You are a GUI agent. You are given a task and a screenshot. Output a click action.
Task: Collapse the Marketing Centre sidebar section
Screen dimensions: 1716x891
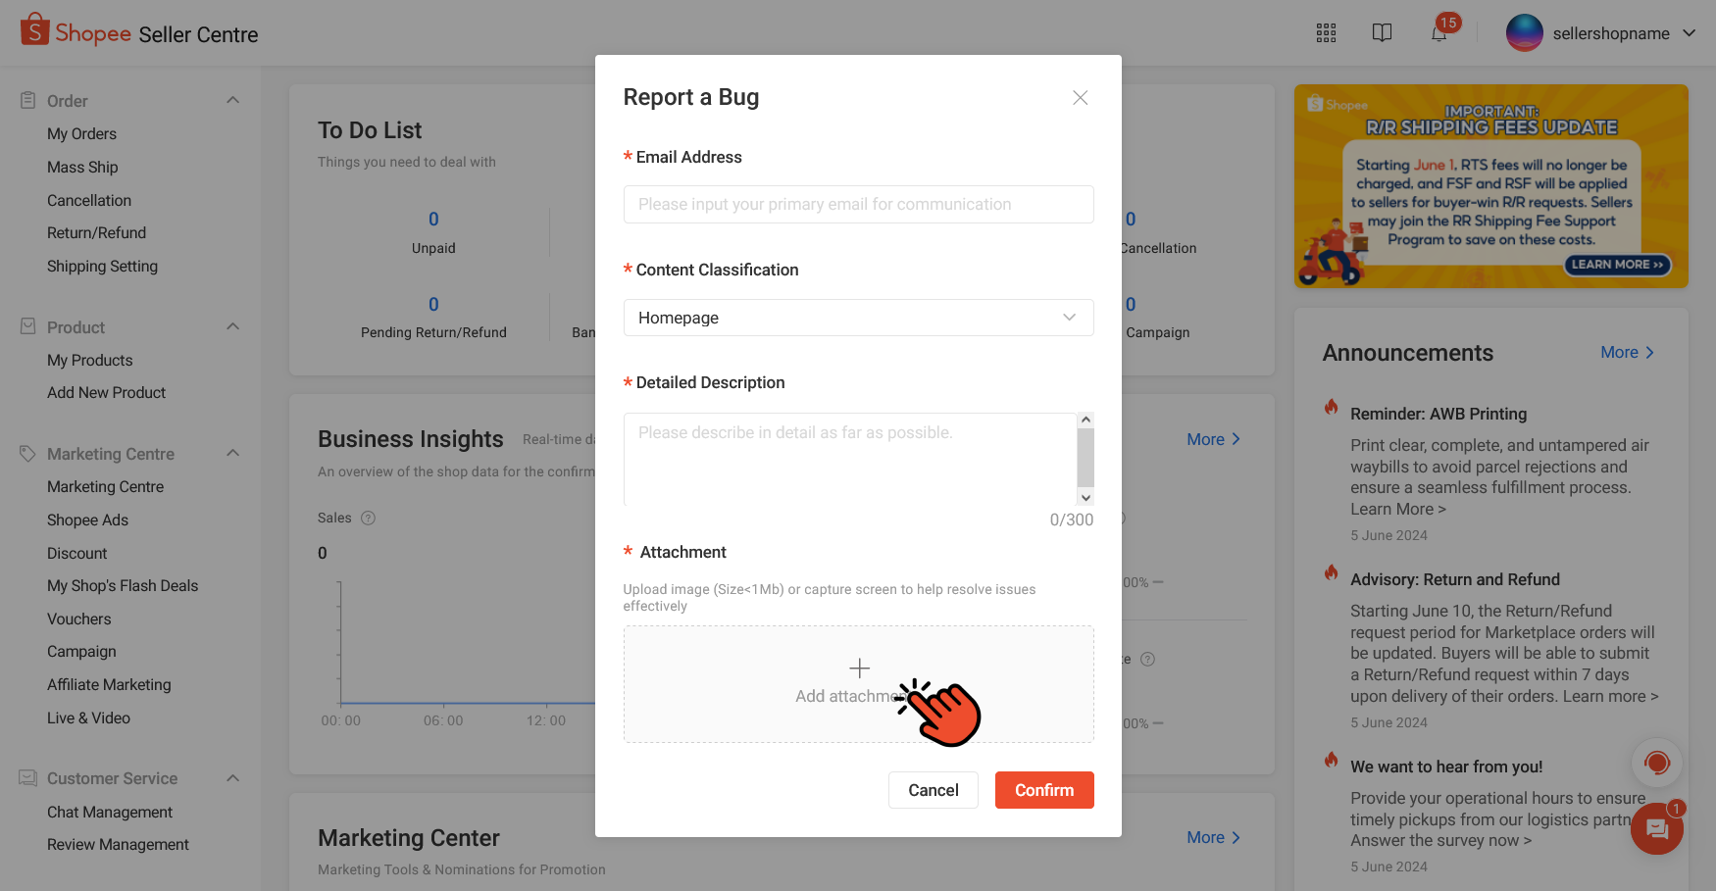coord(232,453)
